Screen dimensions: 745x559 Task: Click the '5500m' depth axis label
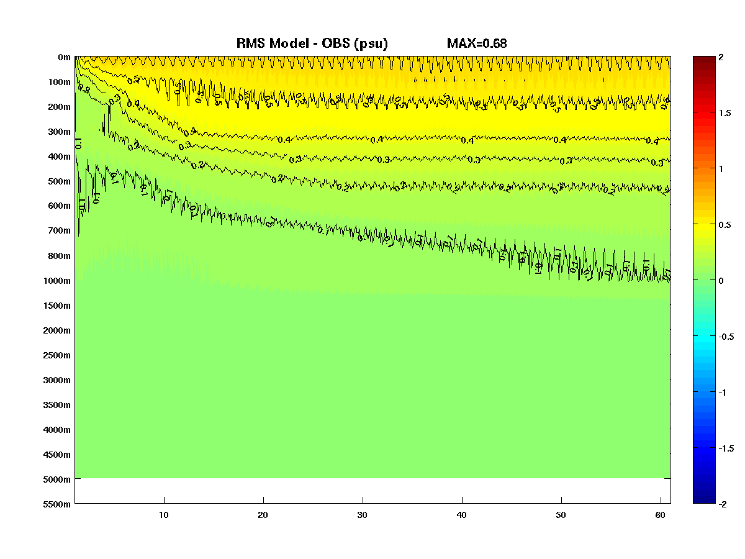coord(57,504)
